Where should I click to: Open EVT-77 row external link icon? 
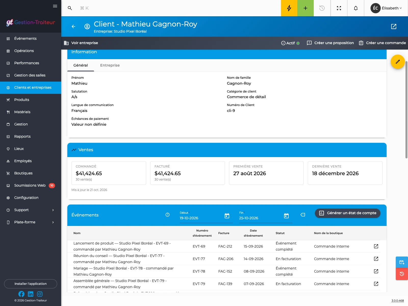[376, 259]
